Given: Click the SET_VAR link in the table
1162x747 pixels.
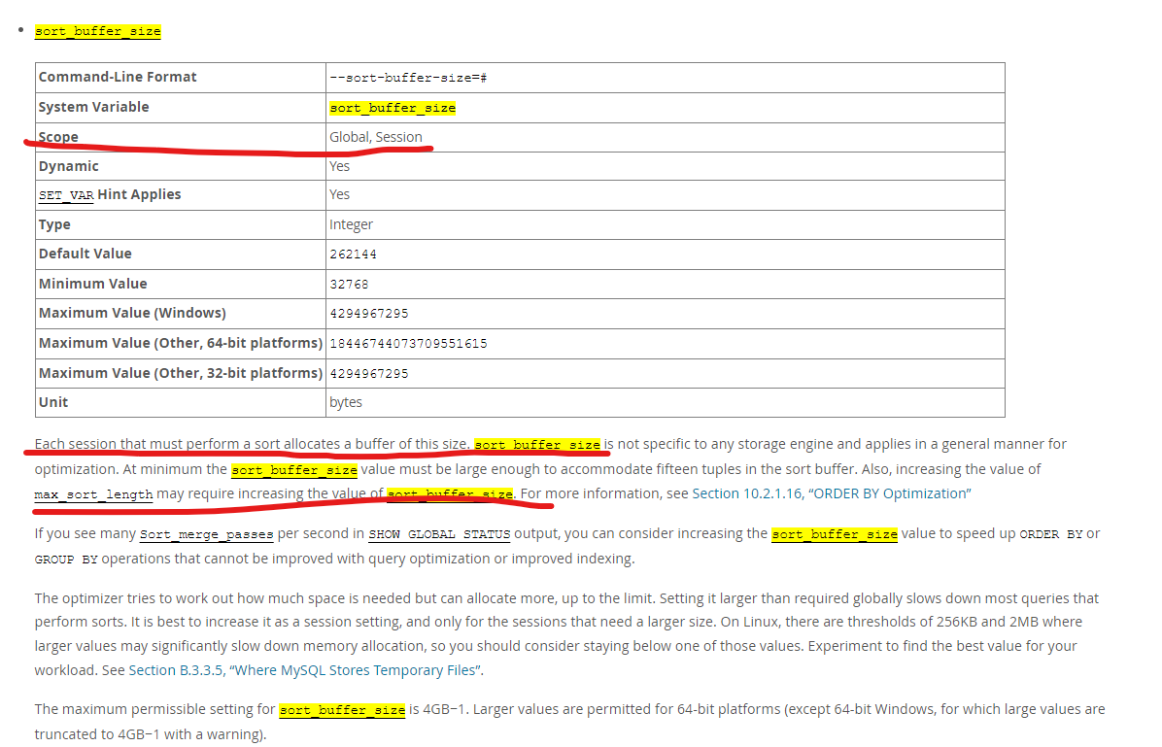Looking at the screenshot, I should (66, 195).
